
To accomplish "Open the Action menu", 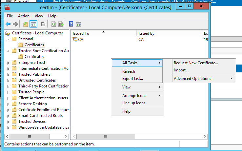I will (24, 16).
